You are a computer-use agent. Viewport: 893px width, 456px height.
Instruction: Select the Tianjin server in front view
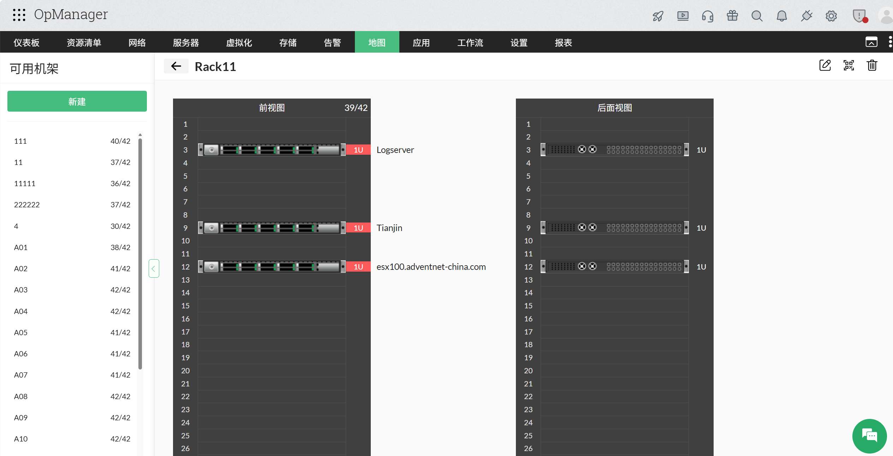272,228
